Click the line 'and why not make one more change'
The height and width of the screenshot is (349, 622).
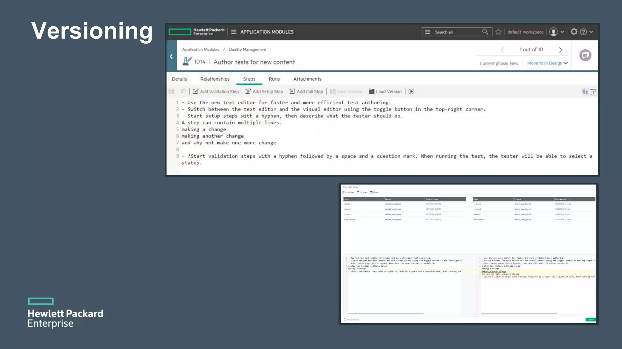point(229,143)
